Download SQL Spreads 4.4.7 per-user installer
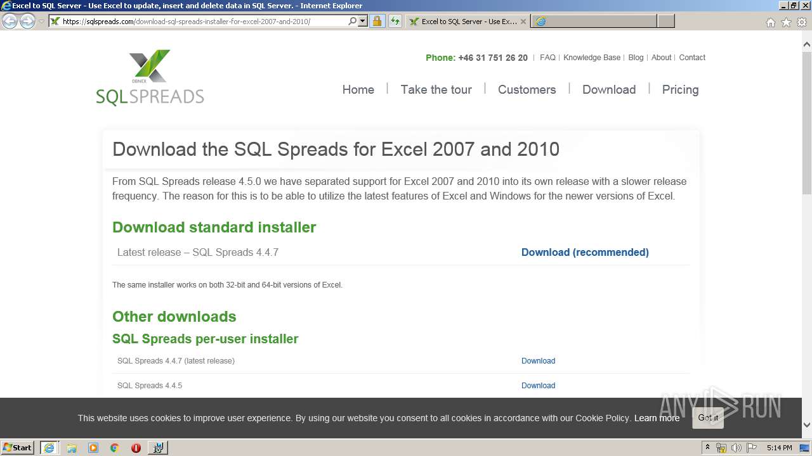Viewport: 812px width, 456px height. tap(538, 361)
